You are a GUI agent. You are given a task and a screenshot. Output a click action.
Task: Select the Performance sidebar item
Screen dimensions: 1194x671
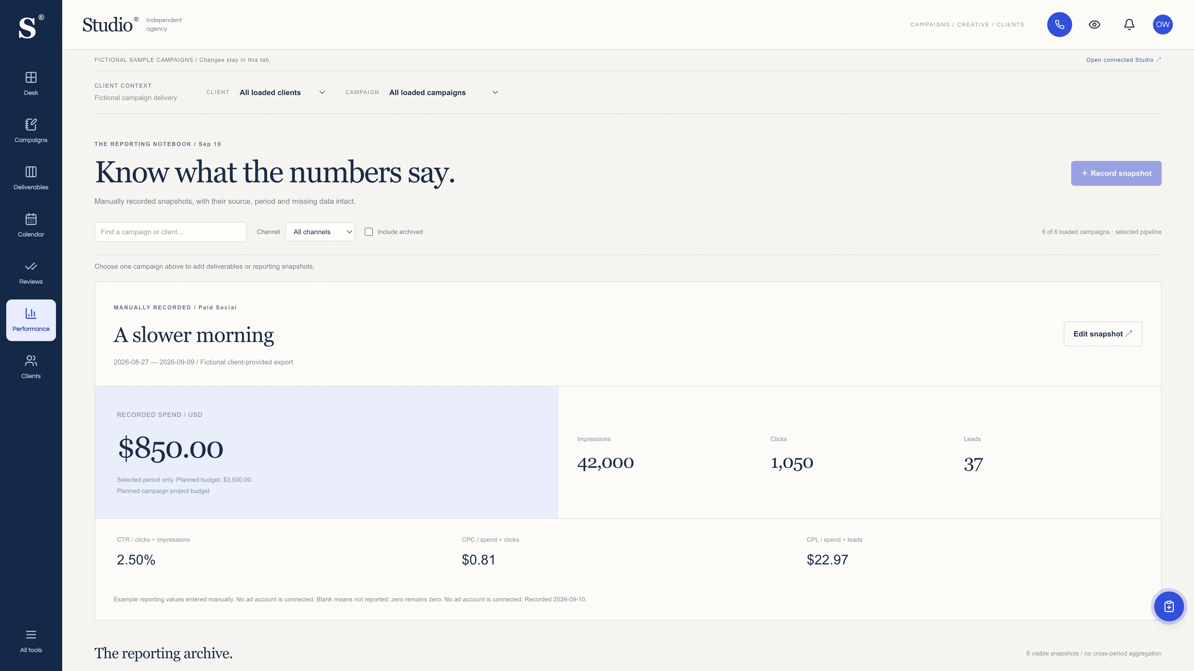[x=31, y=320]
